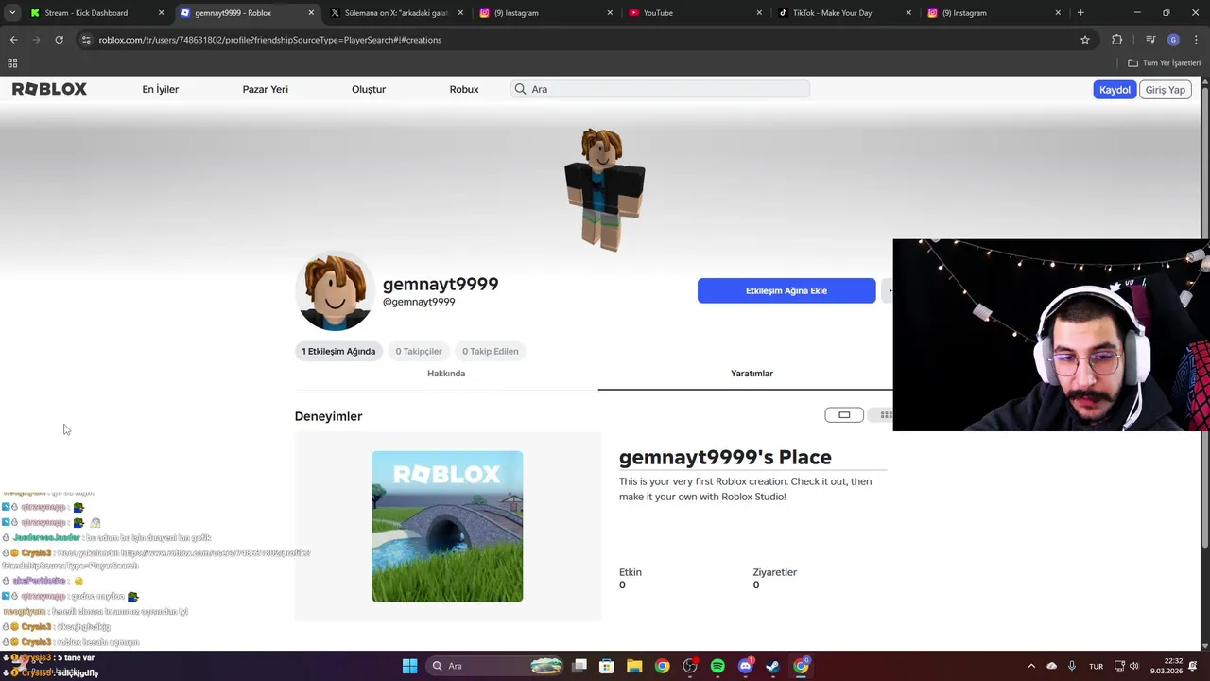The image size is (1210, 681).
Task: Open the taskbar clock showing 22:32
Action: pos(1167,666)
